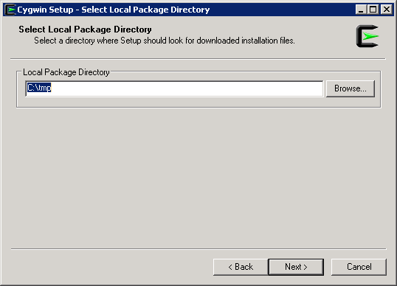Open the Cygwin title bar system icon

pyautogui.click(x=10, y=10)
